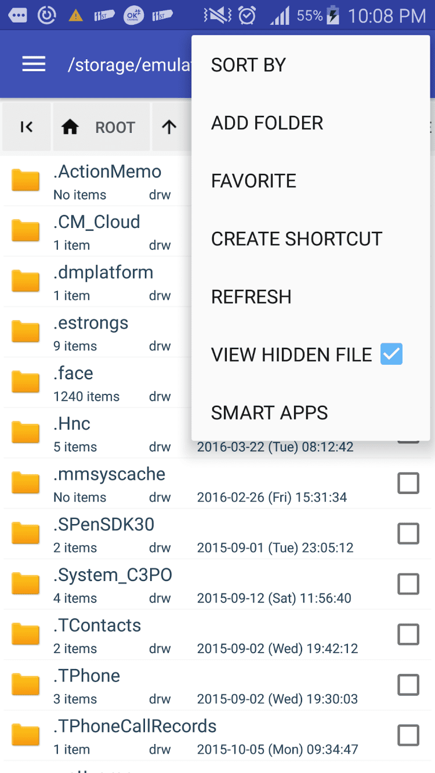Select the .TContacts folder checkbox
This screenshot has width=435, height=773.
[408, 634]
